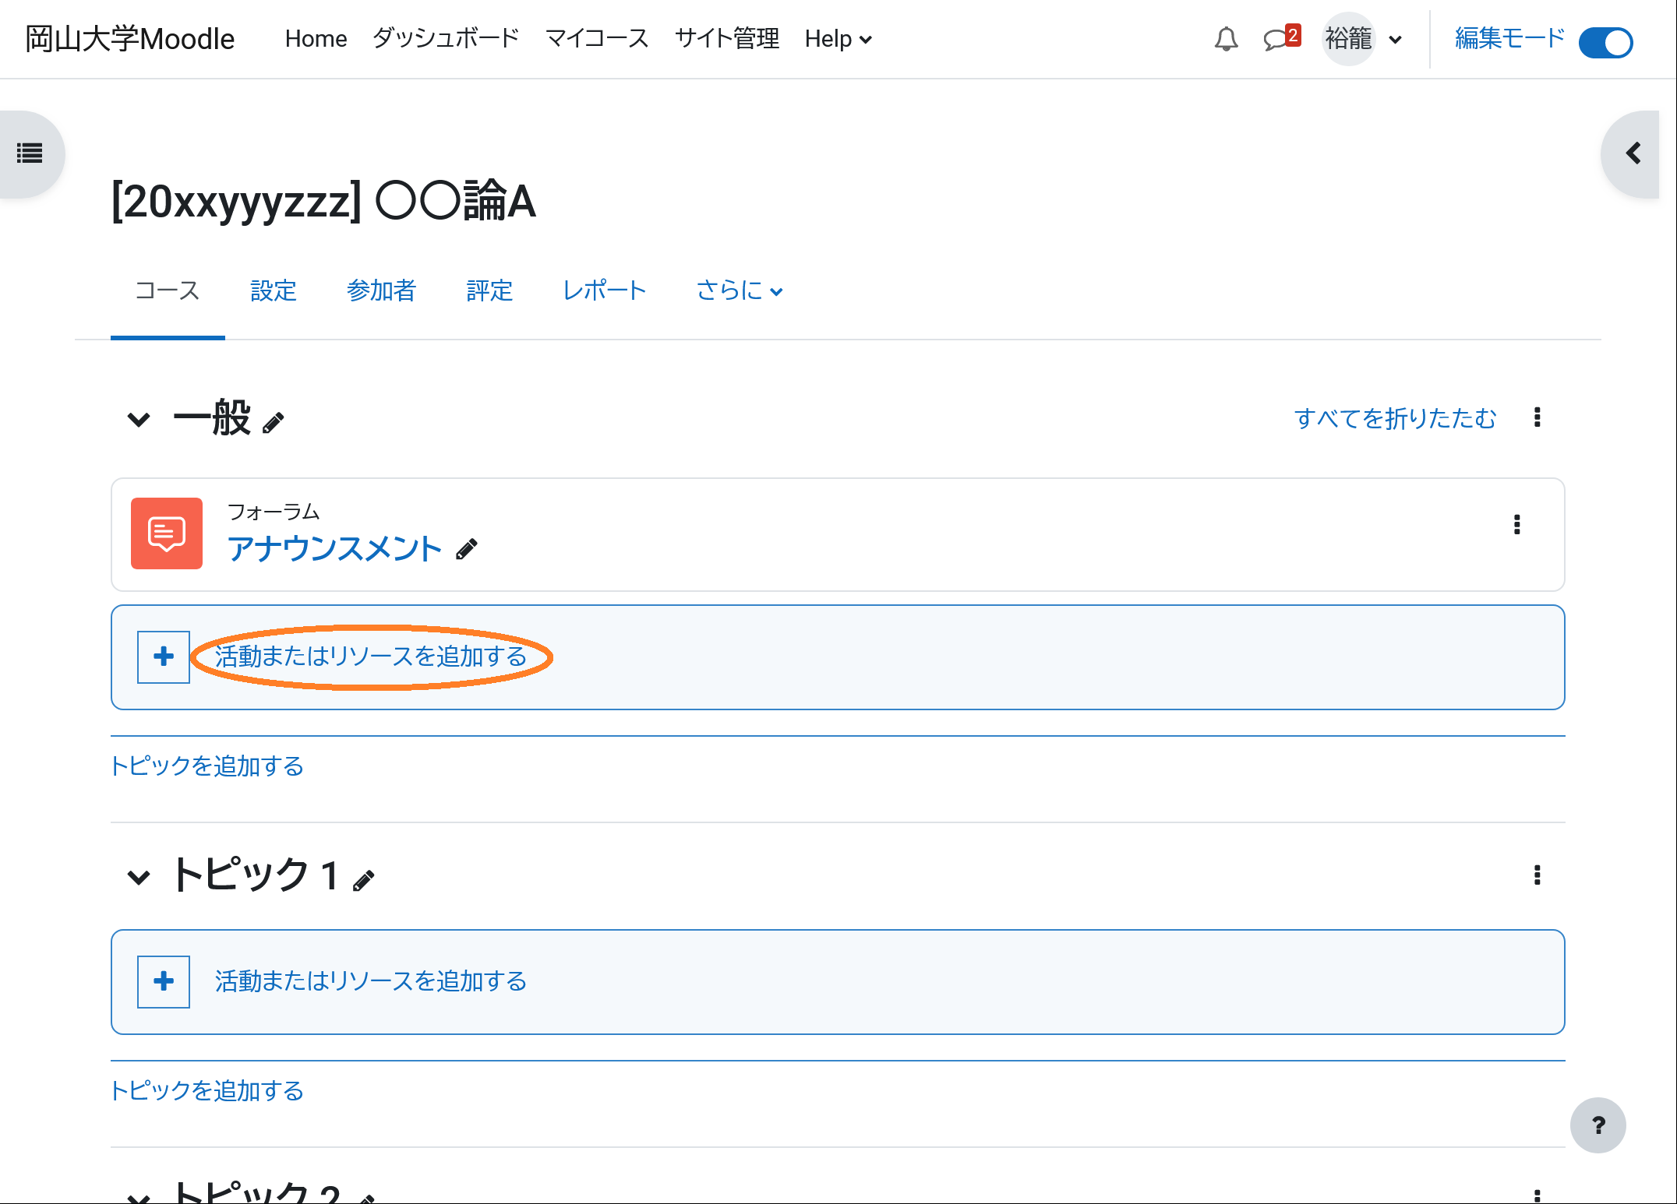Click the 編集モード label text

tap(1510, 39)
